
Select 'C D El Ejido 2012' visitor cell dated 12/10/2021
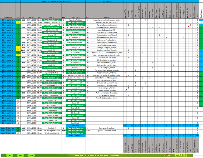76,38
